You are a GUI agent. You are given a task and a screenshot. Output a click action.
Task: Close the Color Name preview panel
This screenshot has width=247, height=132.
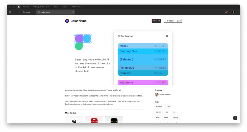(167, 36)
